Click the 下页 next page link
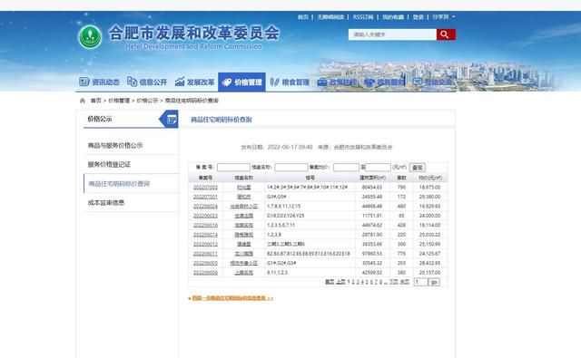 [393, 282]
